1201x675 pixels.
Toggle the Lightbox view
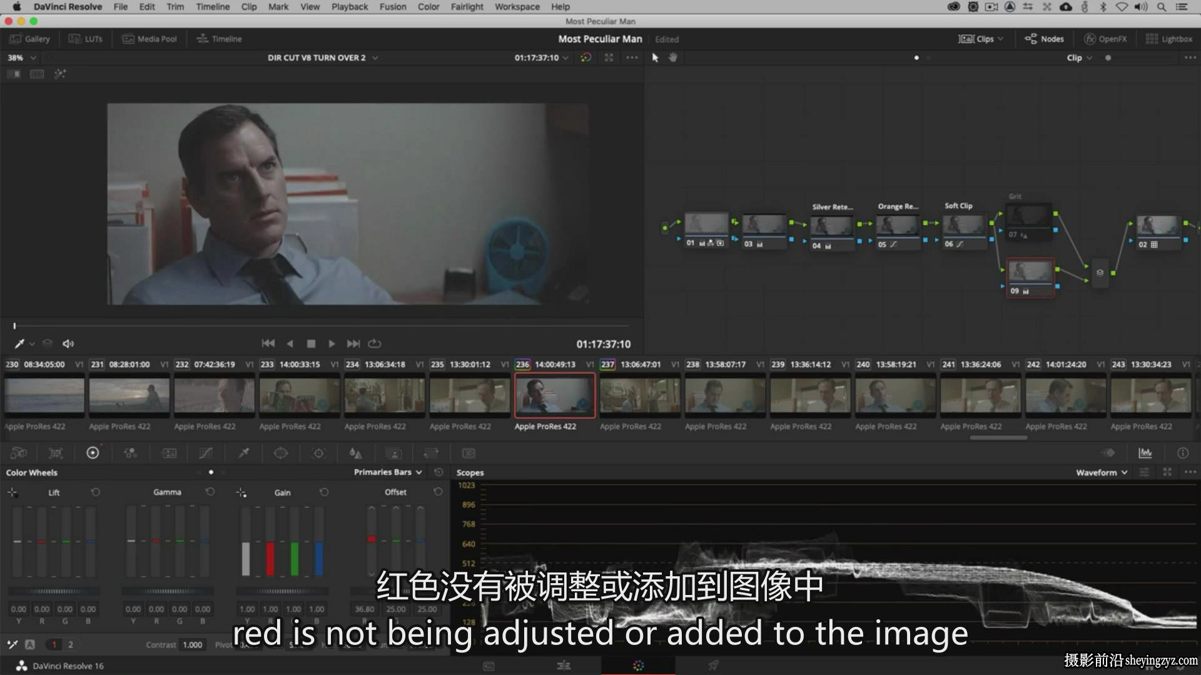[1168, 39]
